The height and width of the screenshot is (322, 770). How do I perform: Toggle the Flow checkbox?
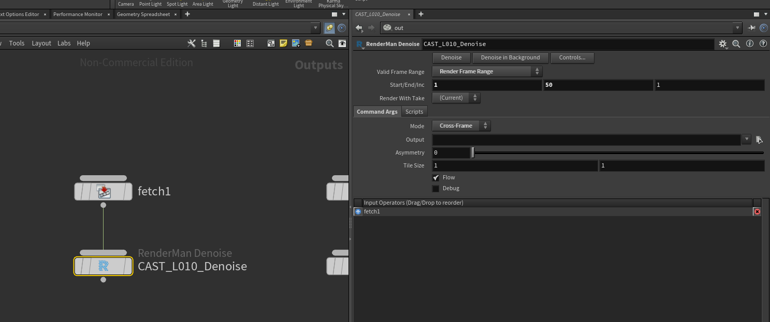[x=435, y=177]
